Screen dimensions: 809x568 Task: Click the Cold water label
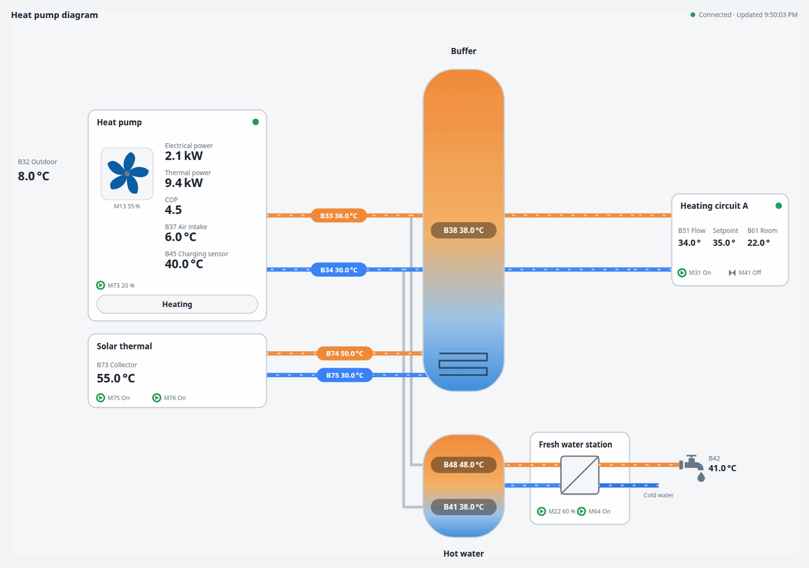[x=659, y=495]
